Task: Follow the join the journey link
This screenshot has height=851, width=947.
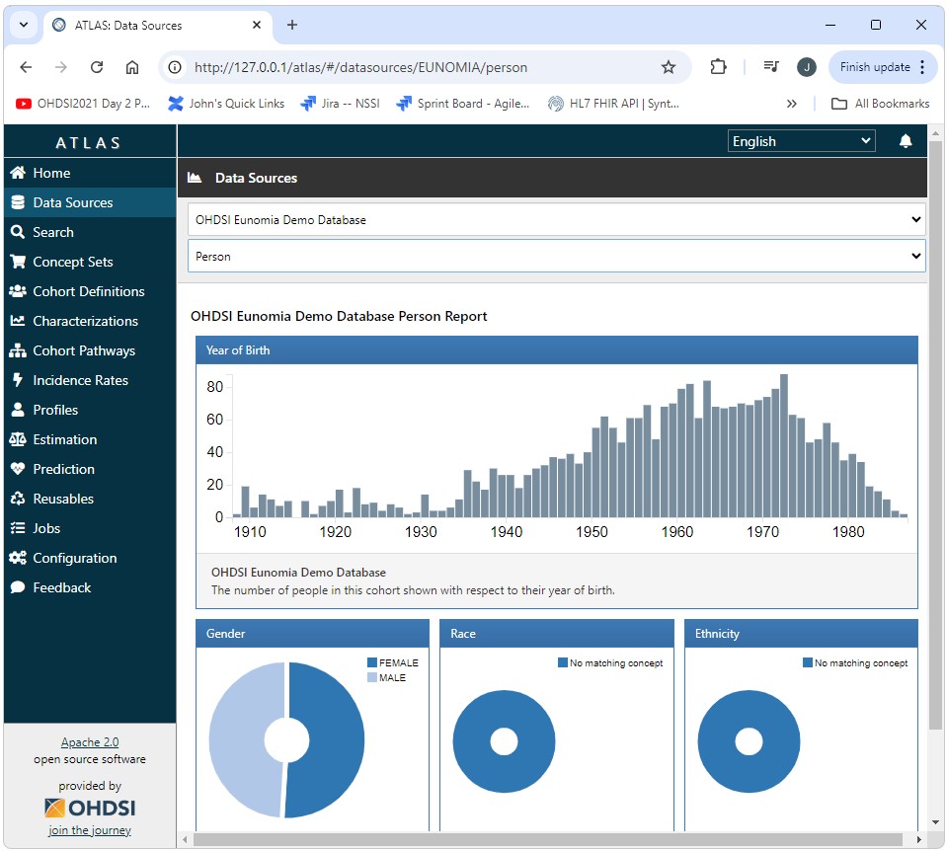Action: click(90, 830)
